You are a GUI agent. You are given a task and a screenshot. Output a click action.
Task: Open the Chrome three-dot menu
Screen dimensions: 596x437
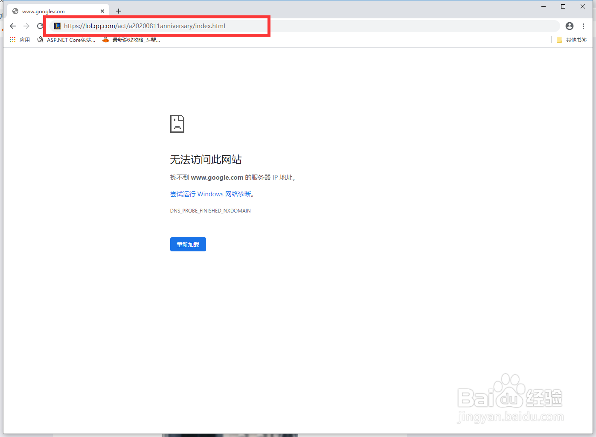[x=583, y=26]
